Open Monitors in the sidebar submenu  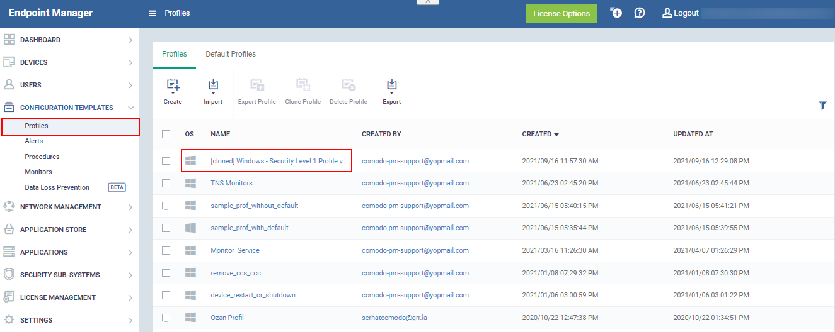(x=38, y=172)
